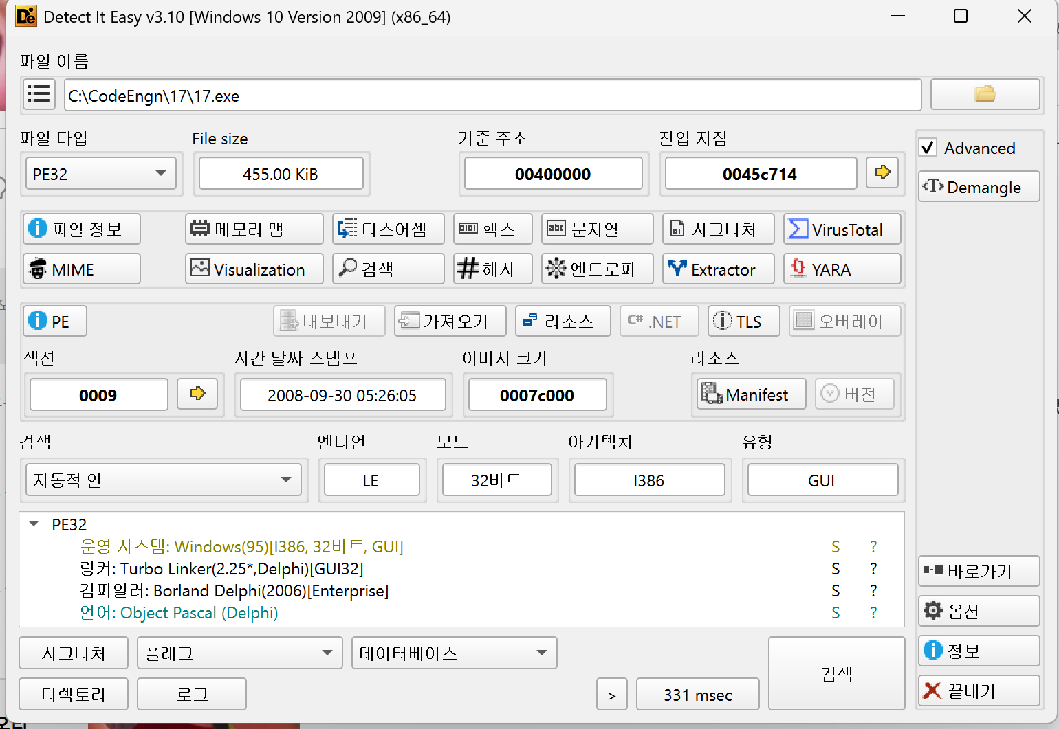Click the 유형 GUI field

tap(822, 480)
